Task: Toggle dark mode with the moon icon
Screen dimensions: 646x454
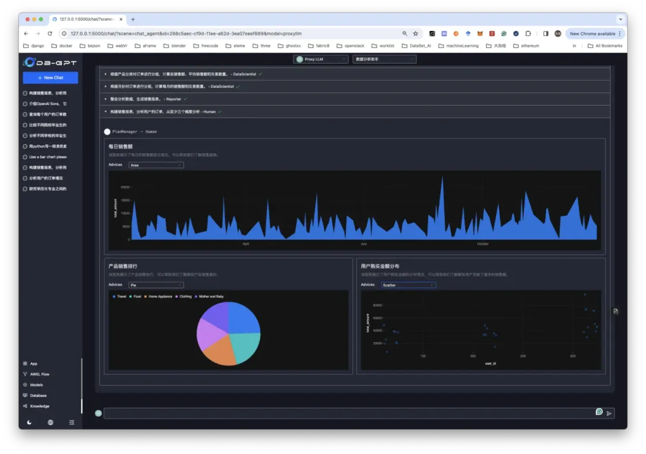Action: pos(29,422)
